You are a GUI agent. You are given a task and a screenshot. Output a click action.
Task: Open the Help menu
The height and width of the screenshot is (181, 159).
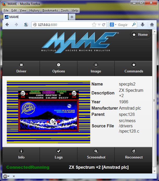pos(75,10)
